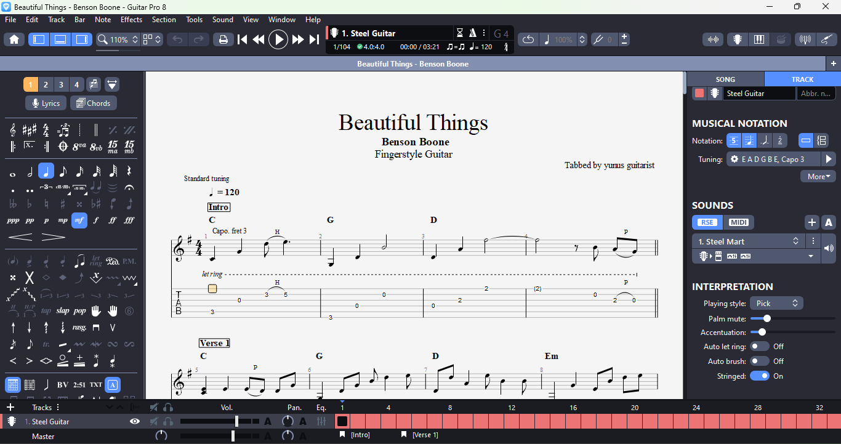Screen dimensions: 841x444
Task: Open the line-in cable icon
Action: click(x=827, y=39)
